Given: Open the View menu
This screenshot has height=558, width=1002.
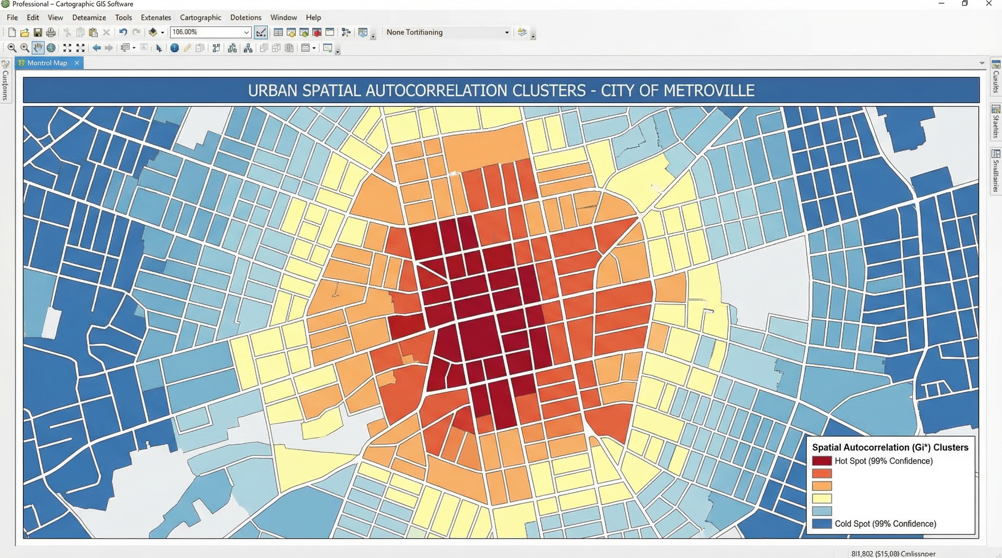Looking at the screenshot, I should coord(55,17).
